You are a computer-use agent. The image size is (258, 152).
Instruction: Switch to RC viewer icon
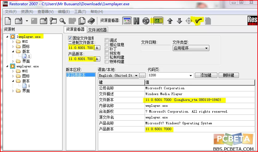146,21
